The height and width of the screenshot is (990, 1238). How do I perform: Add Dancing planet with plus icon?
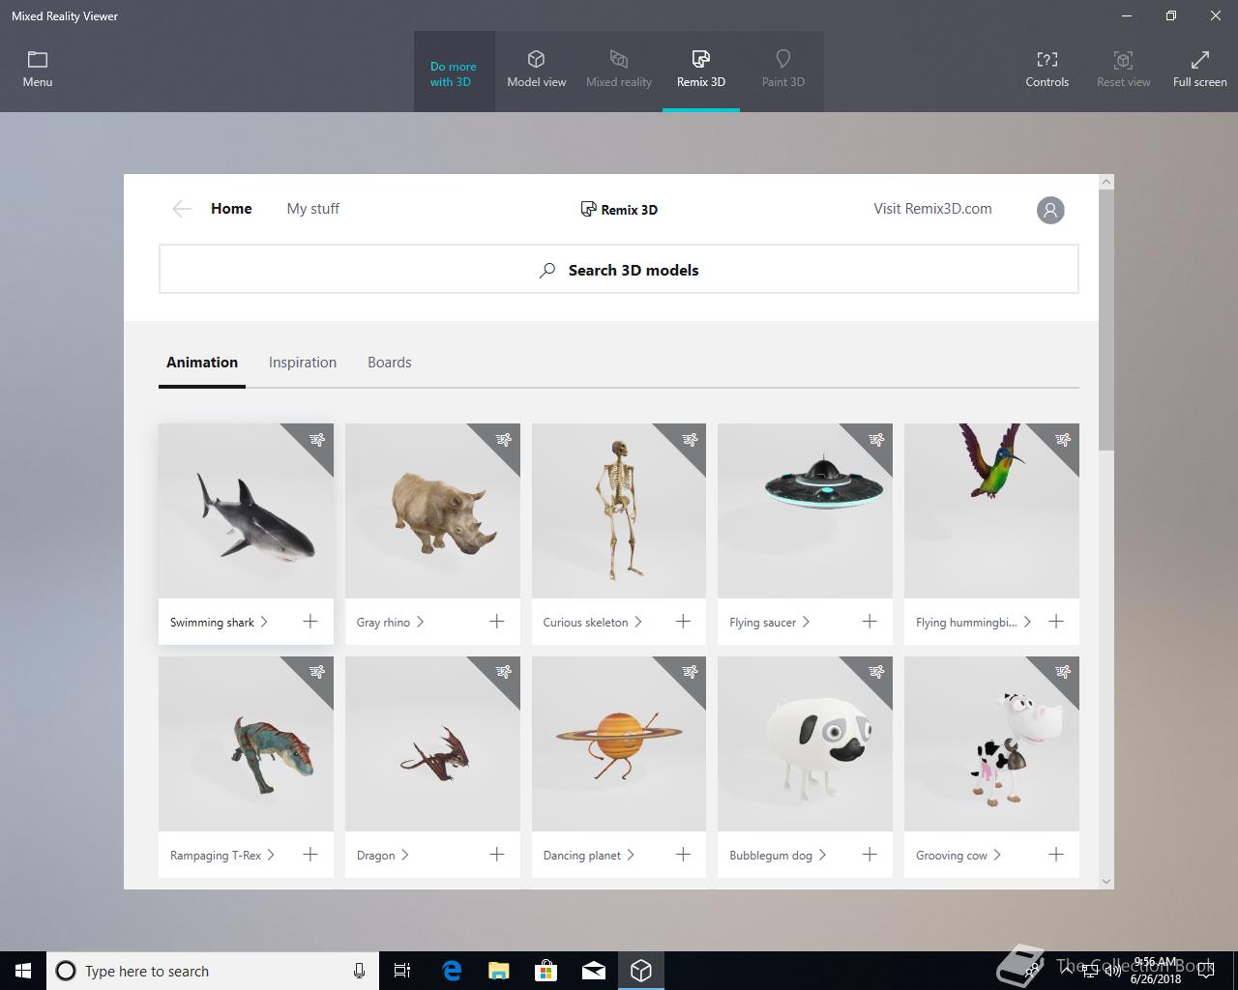(x=683, y=855)
